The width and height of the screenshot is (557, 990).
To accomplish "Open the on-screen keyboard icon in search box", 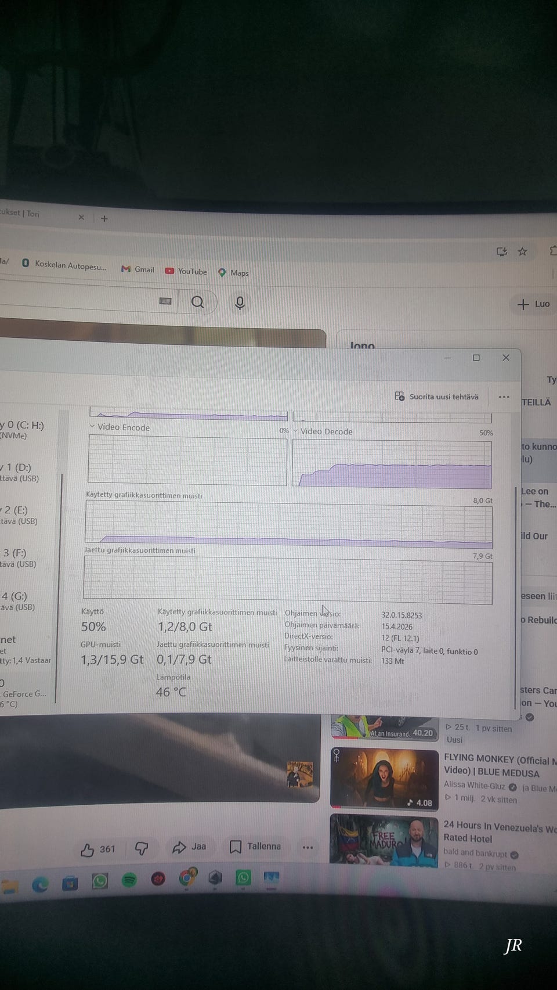I will pos(165,301).
